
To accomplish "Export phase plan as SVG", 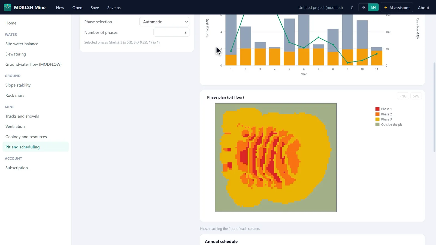I will click(416, 96).
